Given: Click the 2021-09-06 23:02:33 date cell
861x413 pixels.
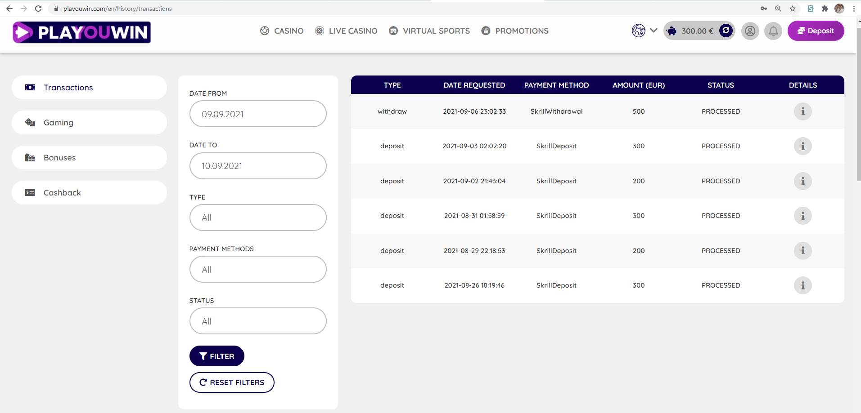Looking at the screenshot, I should 474,111.
